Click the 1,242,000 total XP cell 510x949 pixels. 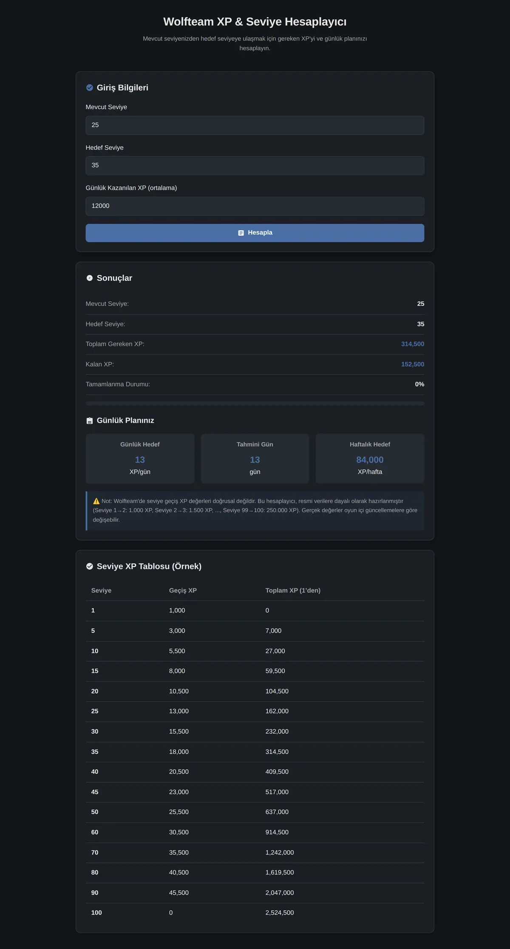coord(280,852)
